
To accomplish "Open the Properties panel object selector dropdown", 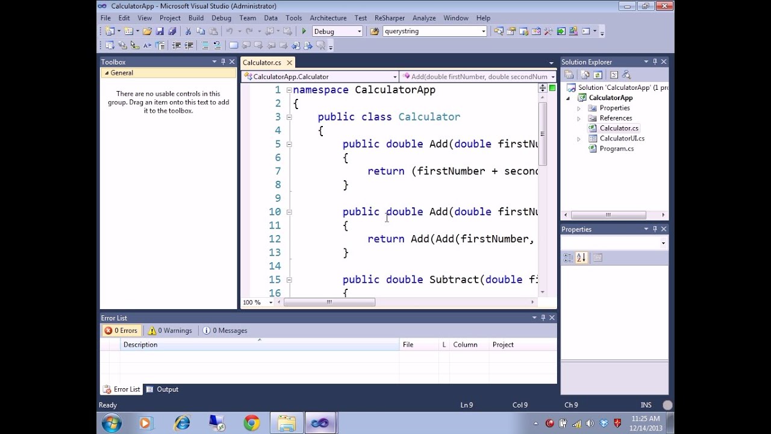I will click(x=663, y=243).
